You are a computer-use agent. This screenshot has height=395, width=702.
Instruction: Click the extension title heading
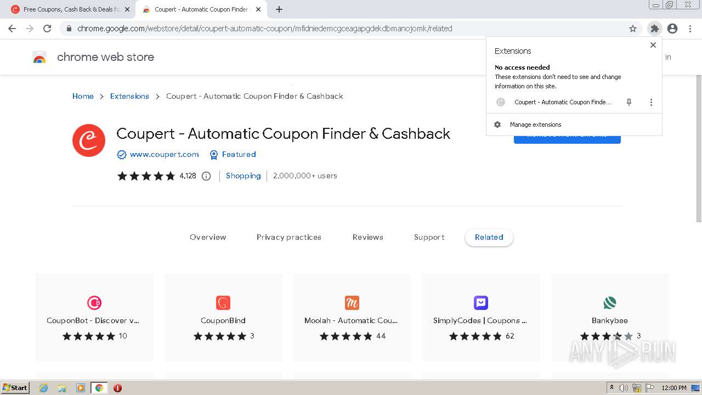coord(283,134)
